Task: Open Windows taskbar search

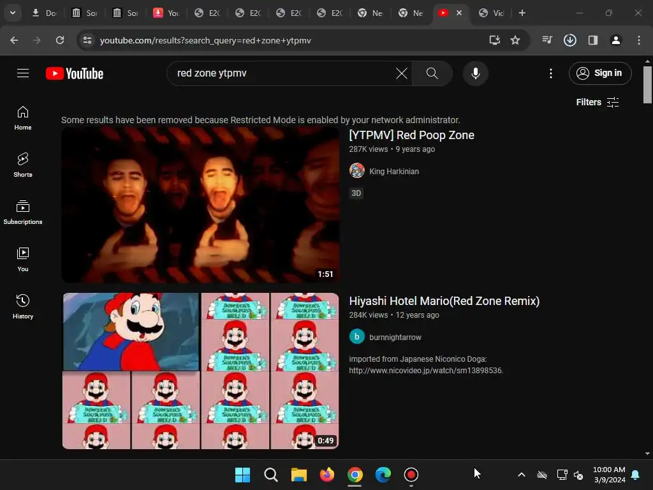Action: (270, 475)
